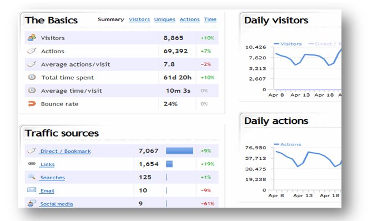Switch to the Actions tab

189,19
